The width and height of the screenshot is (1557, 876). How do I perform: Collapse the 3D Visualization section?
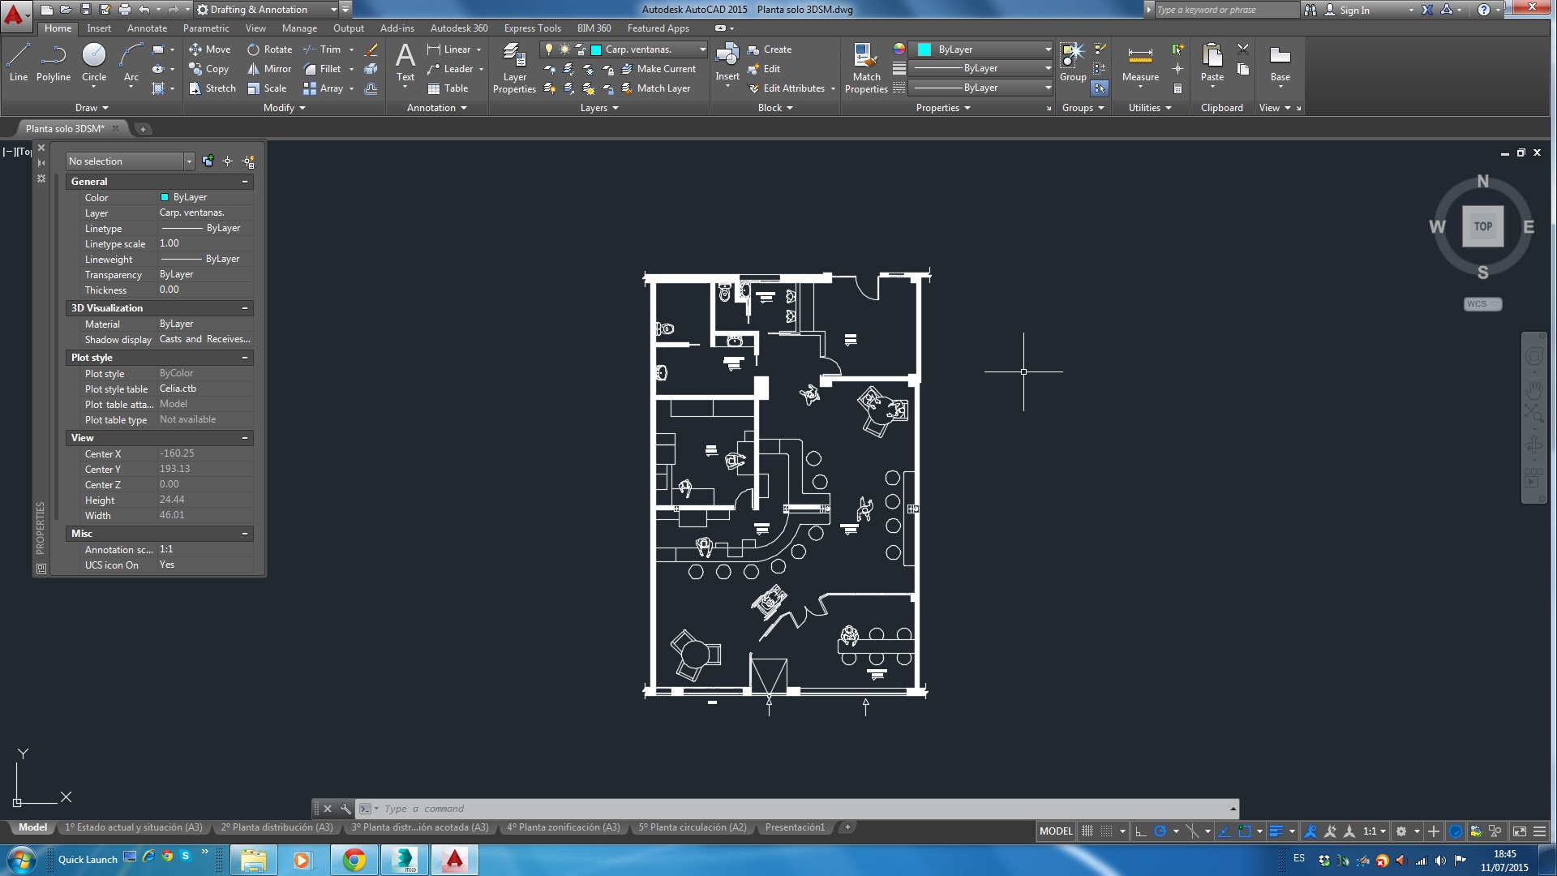click(x=244, y=308)
